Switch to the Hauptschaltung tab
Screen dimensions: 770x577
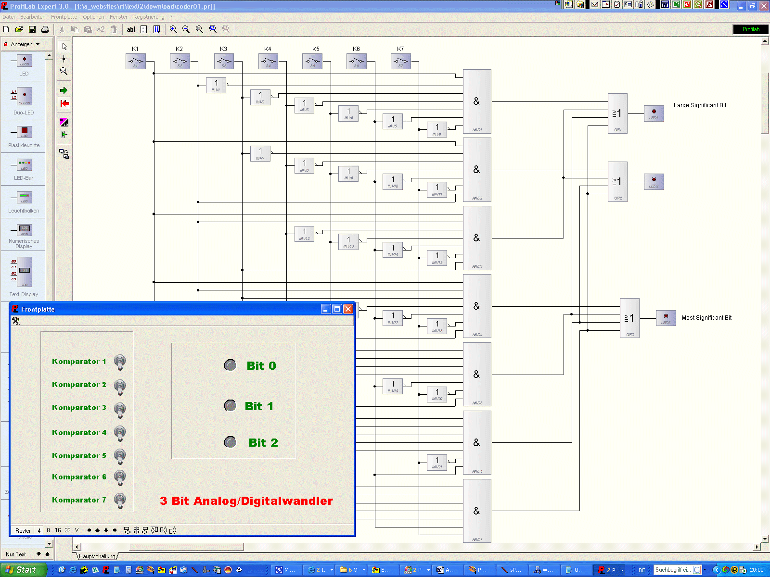pyautogui.click(x=97, y=556)
